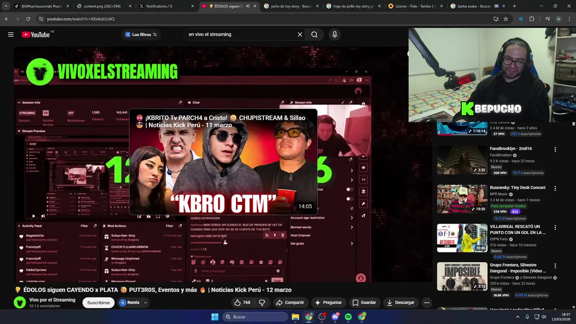The width and height of the screenshot is (576, 324).
Task: Click the Descargar download button
Action: (x=400, y=302)
